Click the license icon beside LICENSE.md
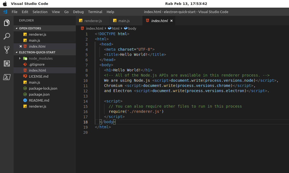289x173 pixels. pos(25,76)
